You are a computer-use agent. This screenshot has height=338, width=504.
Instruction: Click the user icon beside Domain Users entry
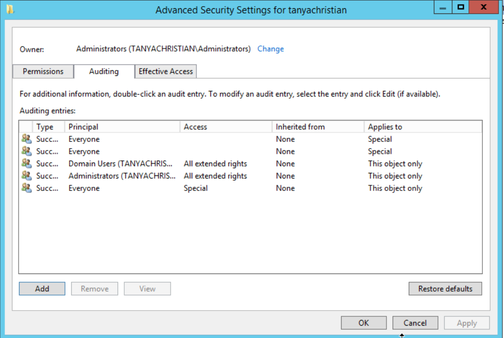(26, 164)
